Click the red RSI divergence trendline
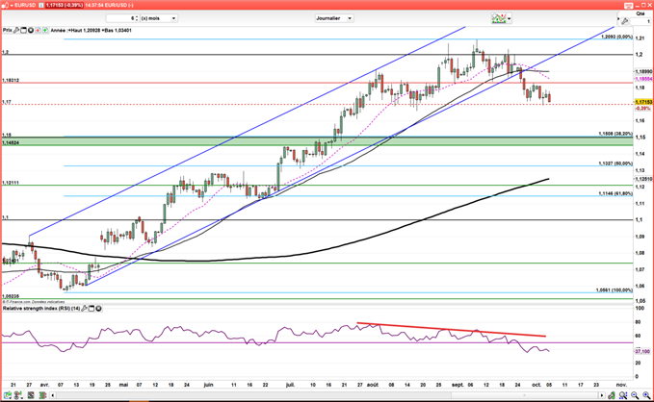Screen dimensions: 654x402 coord(452,330)
